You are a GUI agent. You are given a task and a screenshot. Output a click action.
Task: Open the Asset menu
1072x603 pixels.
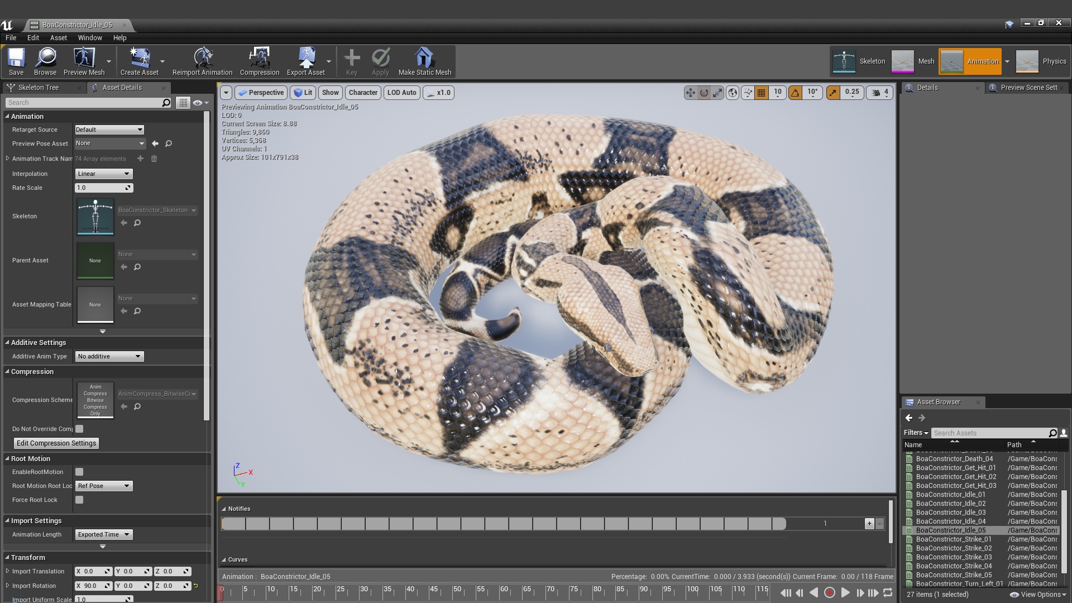click(58, 38)
